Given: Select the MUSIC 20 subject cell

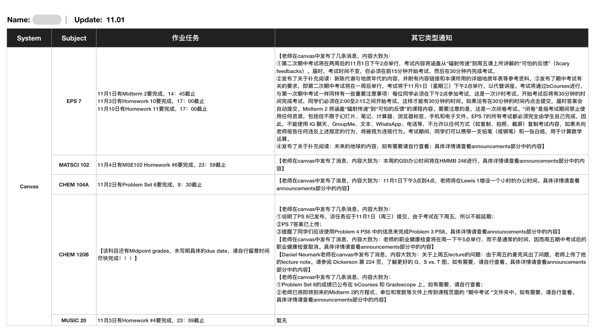Looking at the screenshot, I should coord(74,320).
